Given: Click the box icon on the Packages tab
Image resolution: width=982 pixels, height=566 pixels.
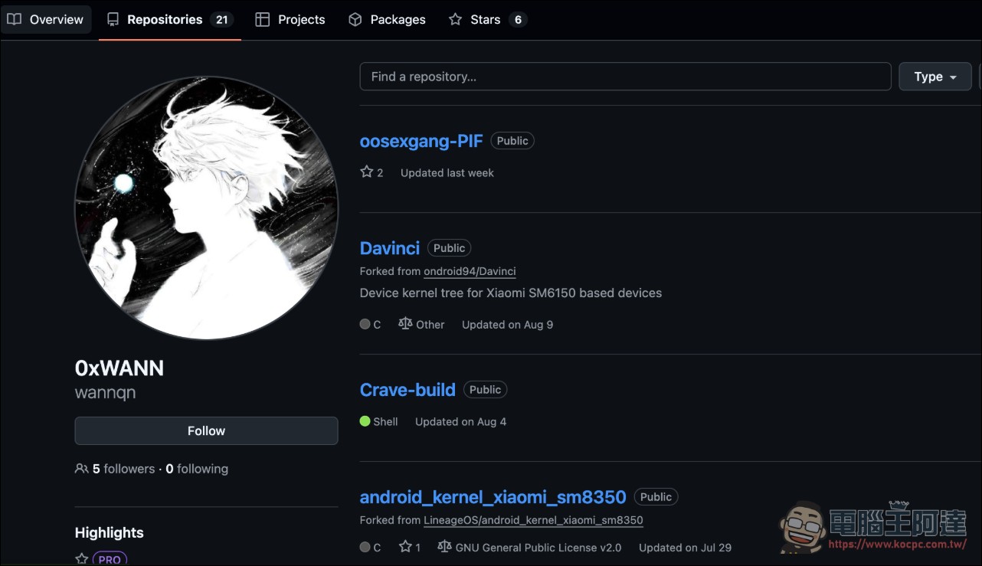Looking at the screenshot, I should pos(355,20).
